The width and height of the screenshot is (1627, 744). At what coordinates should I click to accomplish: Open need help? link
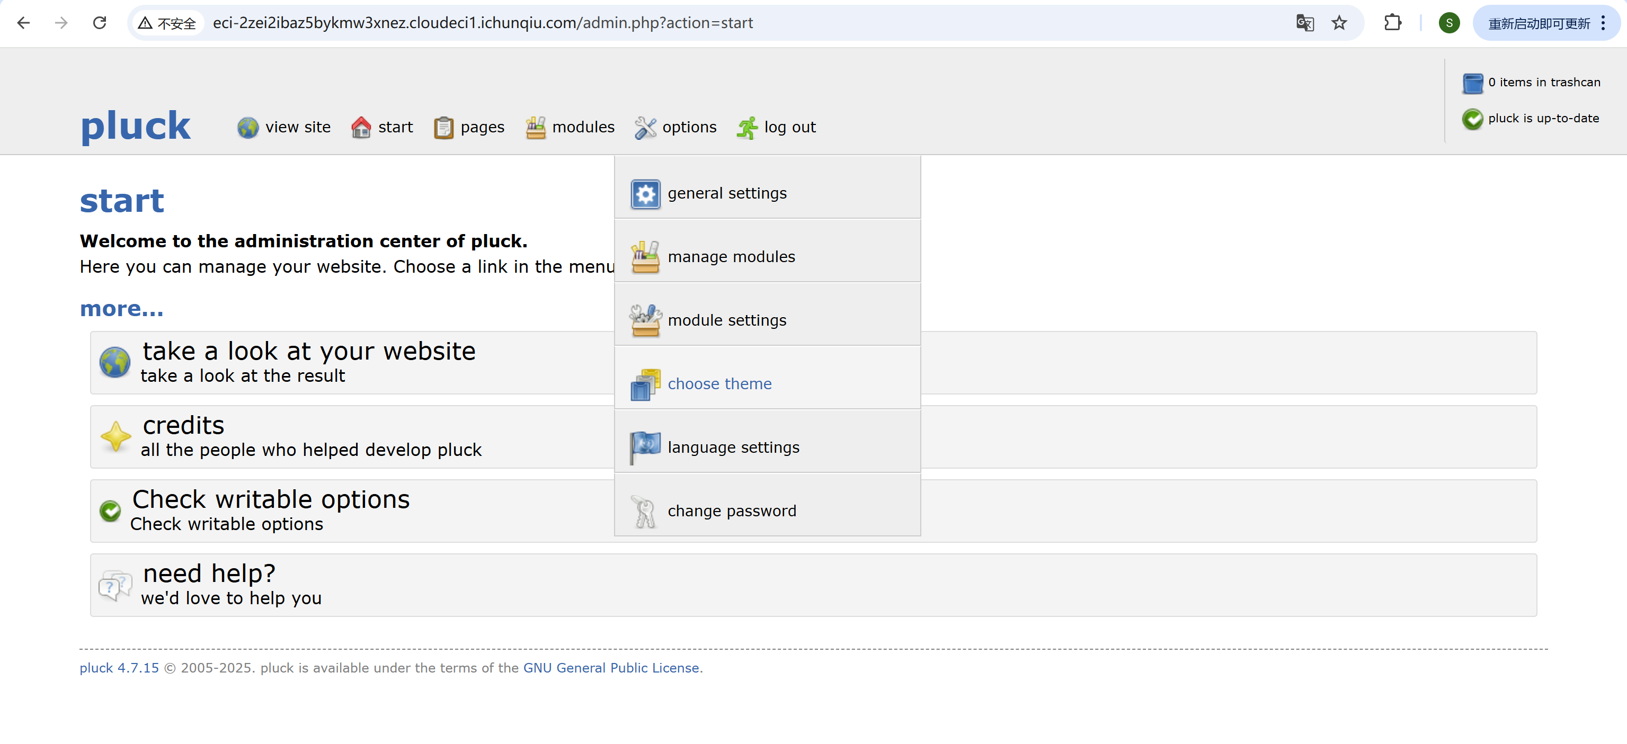[209, 574]
